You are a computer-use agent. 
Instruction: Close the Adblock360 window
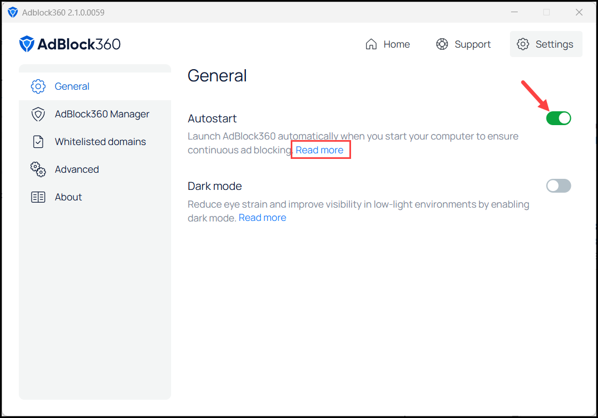(579, 12)
